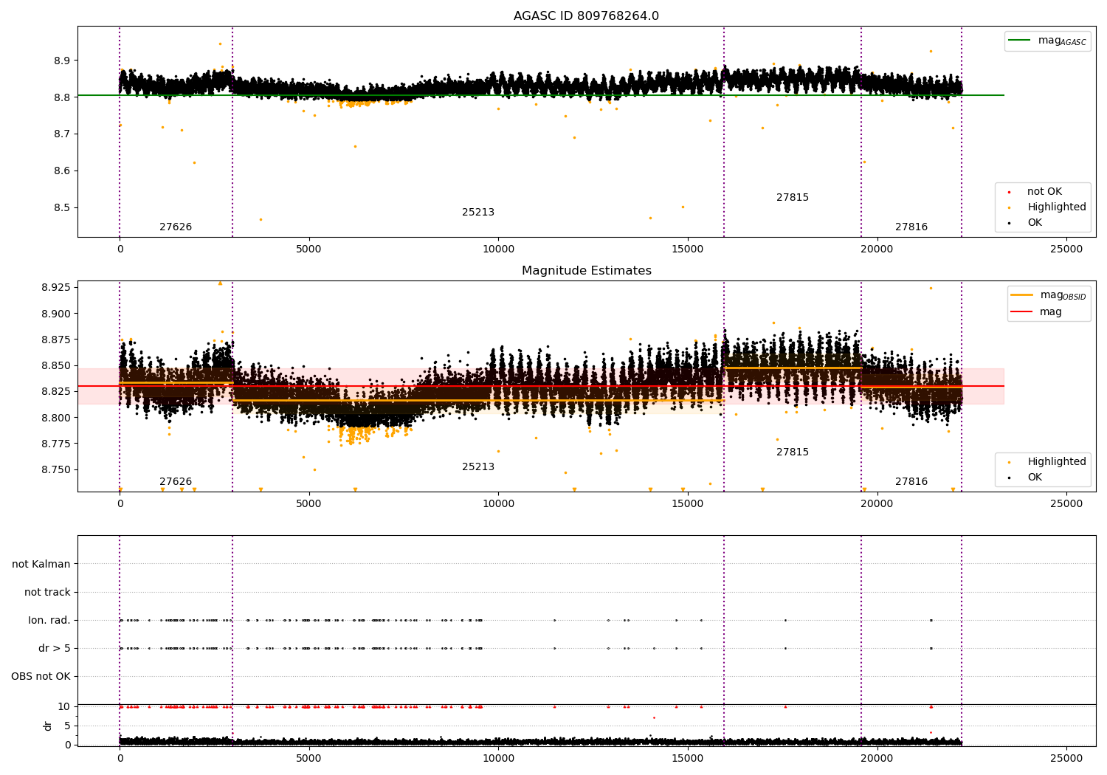The image size is (1107, 775).
Task: Click the green mag AGASC legend line sample
Action: (1019, 41)
